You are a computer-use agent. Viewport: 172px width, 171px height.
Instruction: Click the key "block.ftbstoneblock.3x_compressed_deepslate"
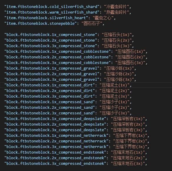pos(55,130)
